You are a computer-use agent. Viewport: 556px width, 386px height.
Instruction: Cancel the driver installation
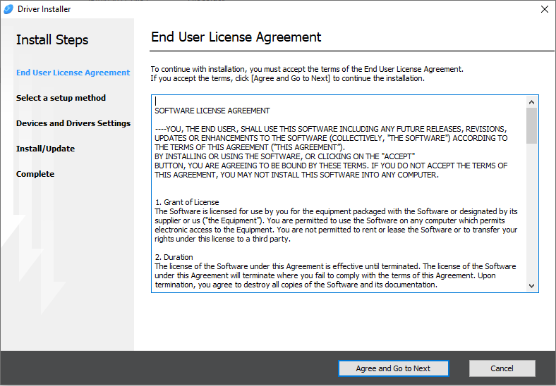pyautogui.click(x=502, y=368)
